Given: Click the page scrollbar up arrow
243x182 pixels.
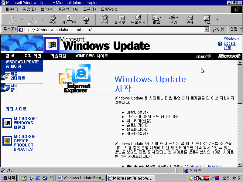Looking at the screenshot, I should coord(240,62).
